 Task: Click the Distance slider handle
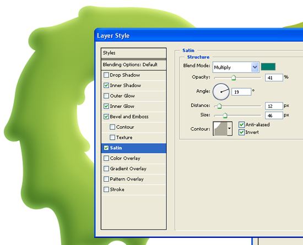click(219, 106)
